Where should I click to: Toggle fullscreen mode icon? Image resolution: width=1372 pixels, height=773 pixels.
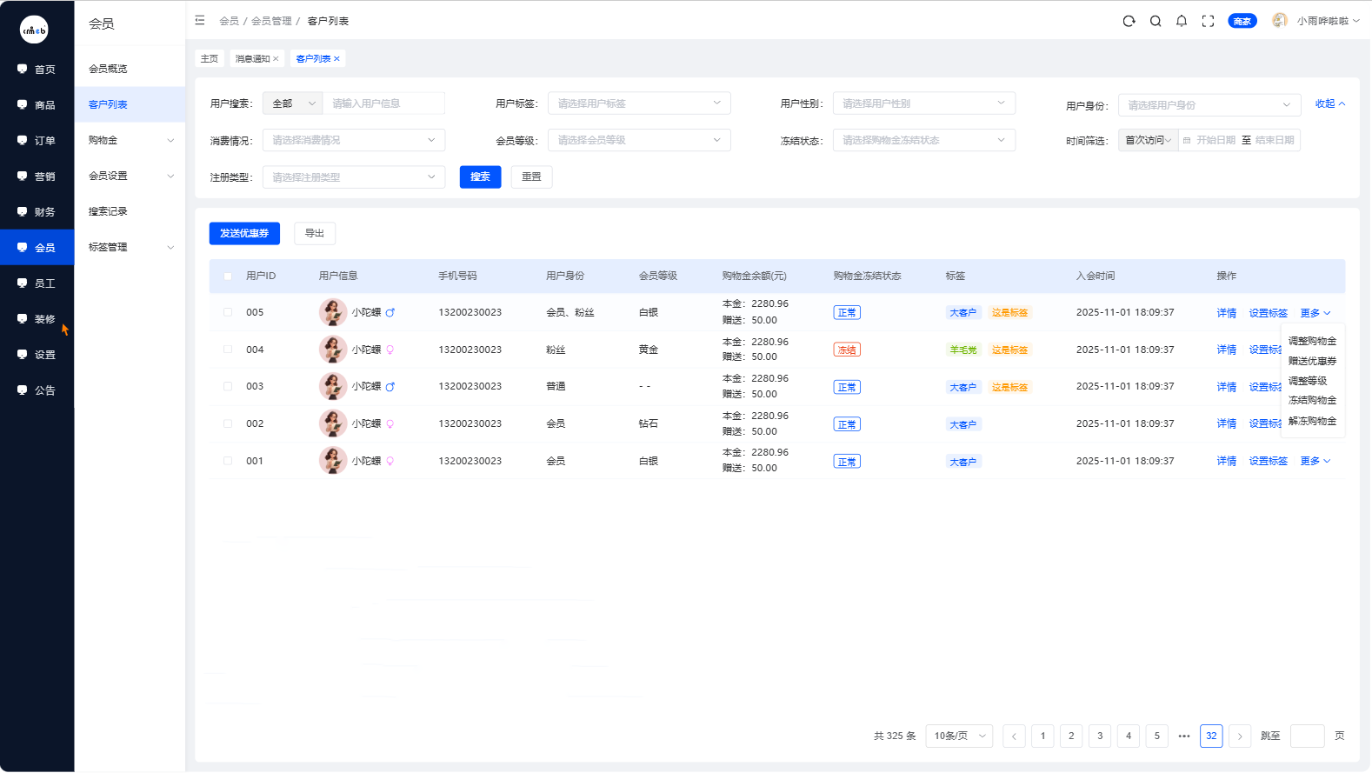pos(1208,21)
